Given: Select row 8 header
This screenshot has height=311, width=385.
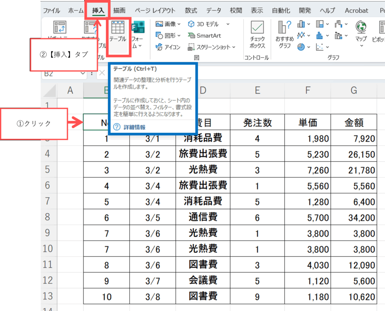Looking at the screenshot, I should 47,217.
